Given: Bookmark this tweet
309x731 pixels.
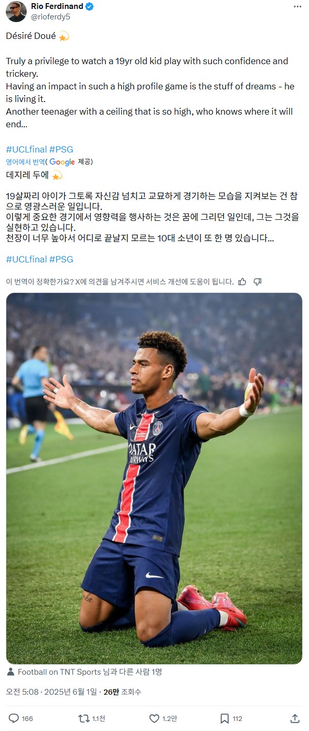Looking at the screenshot, I should click(225, 718).
